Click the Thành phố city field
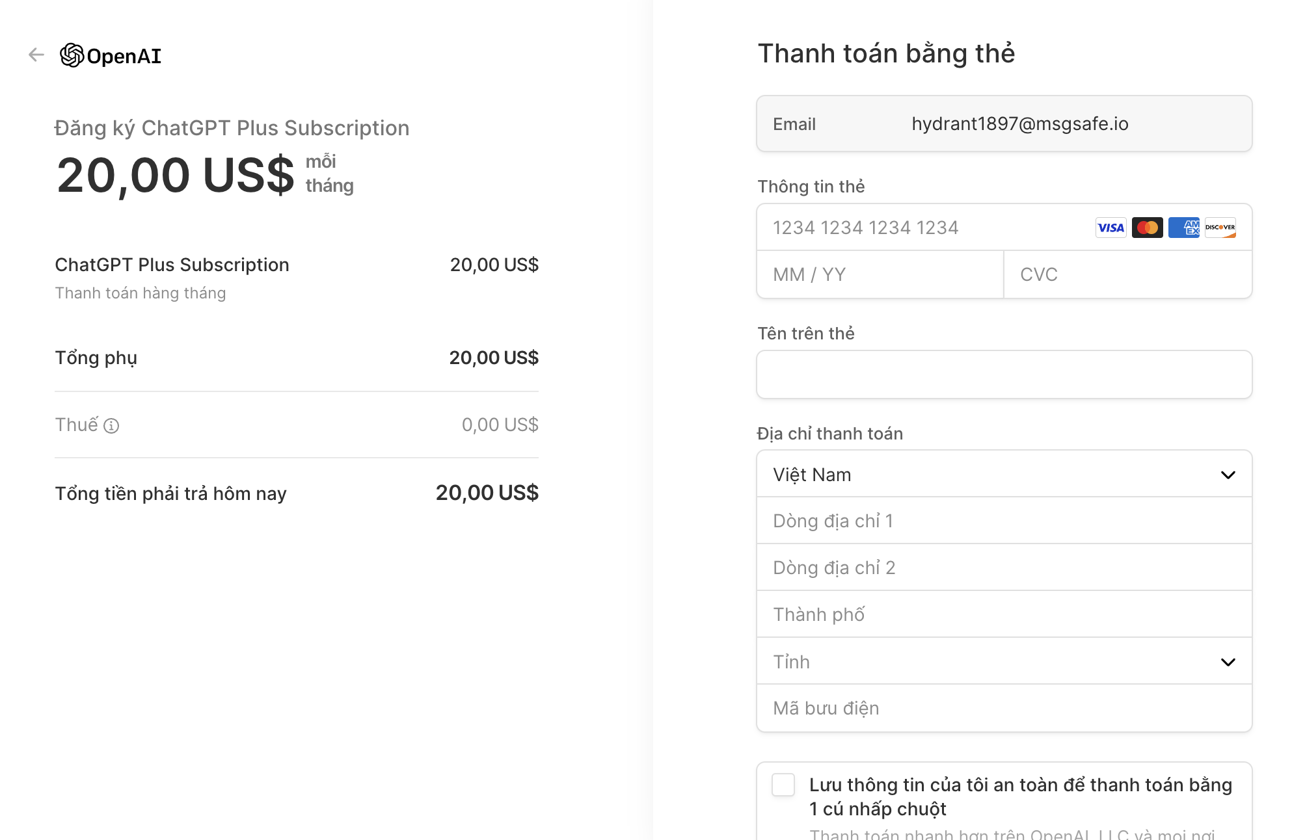 point(1003,614)
